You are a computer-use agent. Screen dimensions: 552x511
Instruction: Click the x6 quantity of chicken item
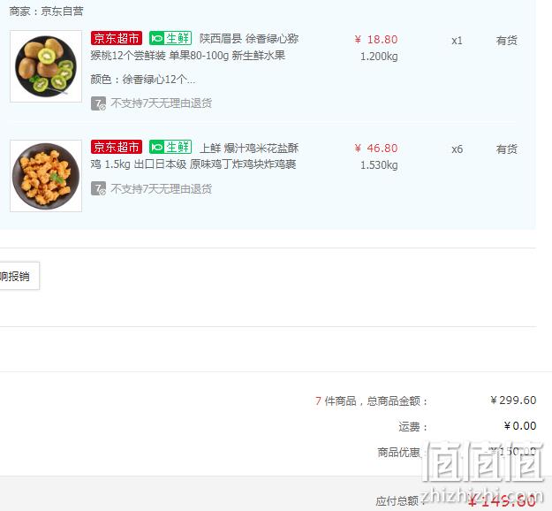[457, 149]
